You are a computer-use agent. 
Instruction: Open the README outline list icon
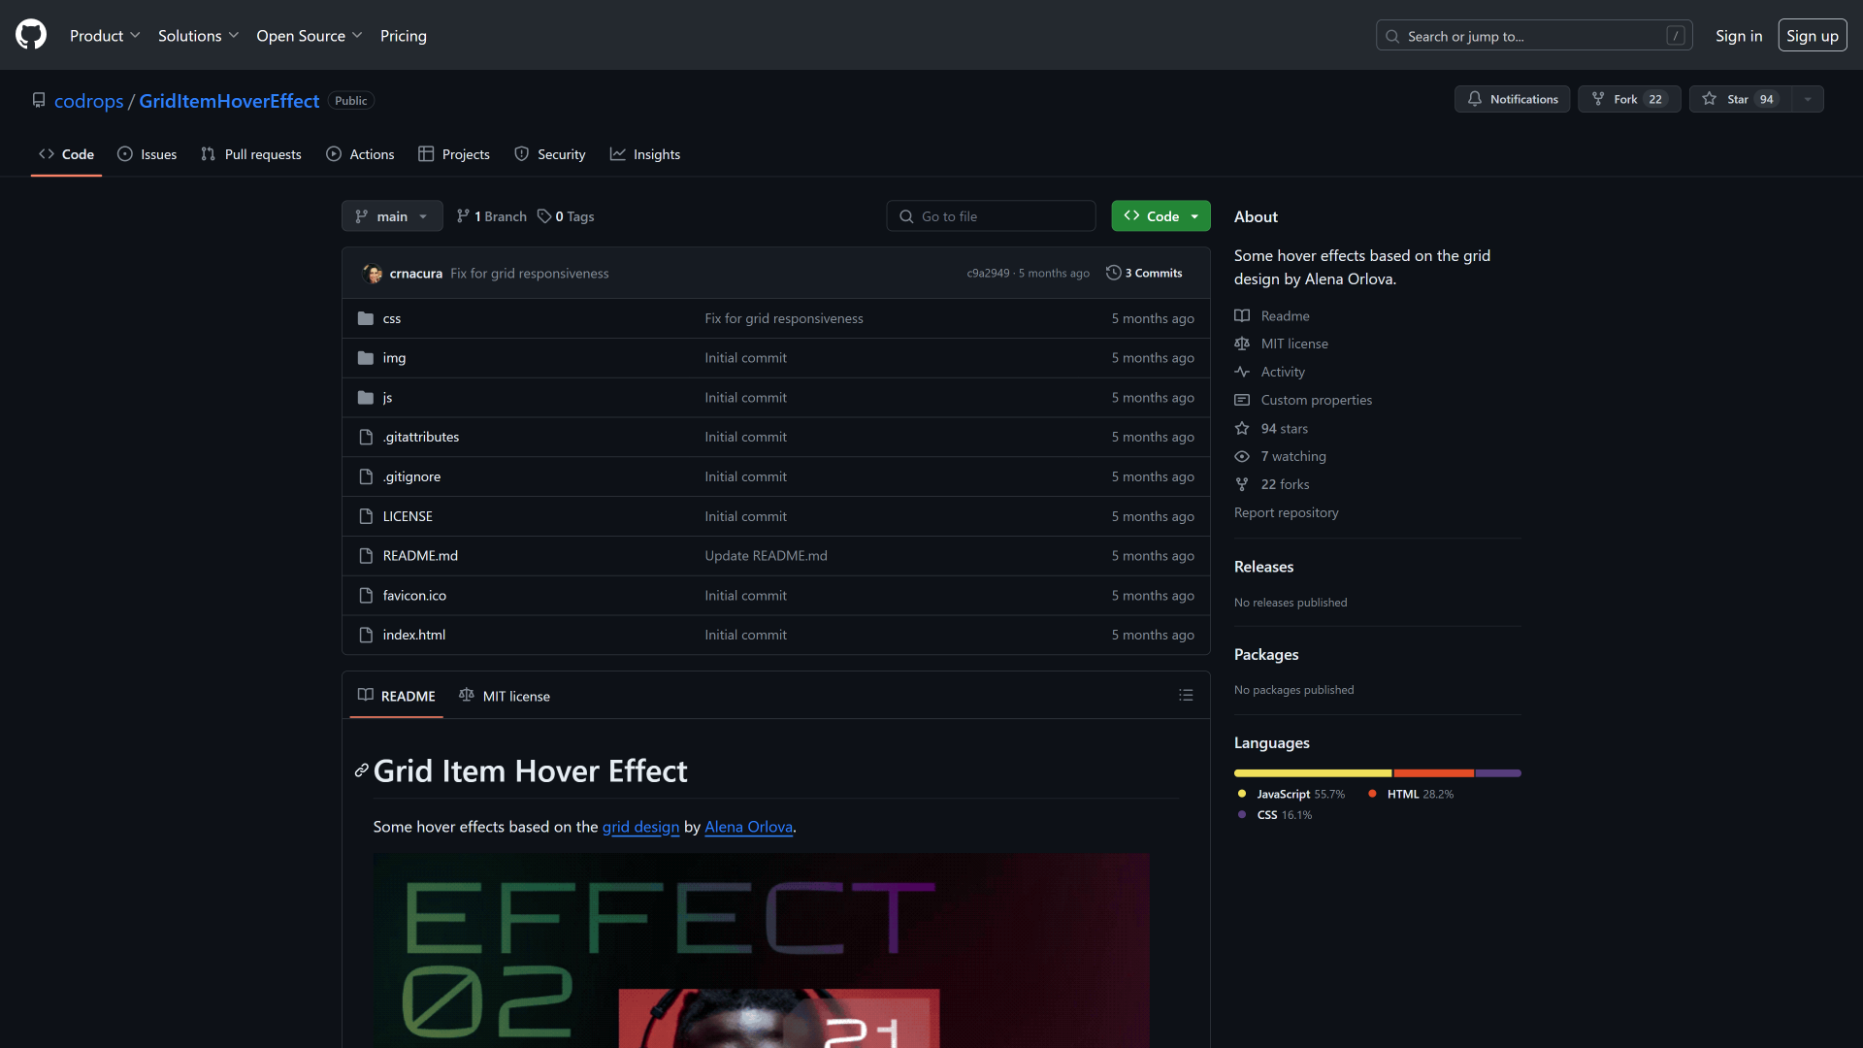point(1186,696)
